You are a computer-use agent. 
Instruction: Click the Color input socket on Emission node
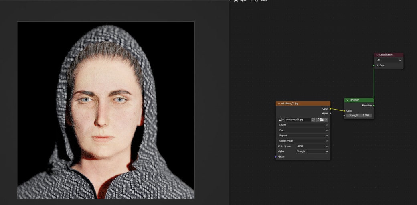click(x=344, y=111)
